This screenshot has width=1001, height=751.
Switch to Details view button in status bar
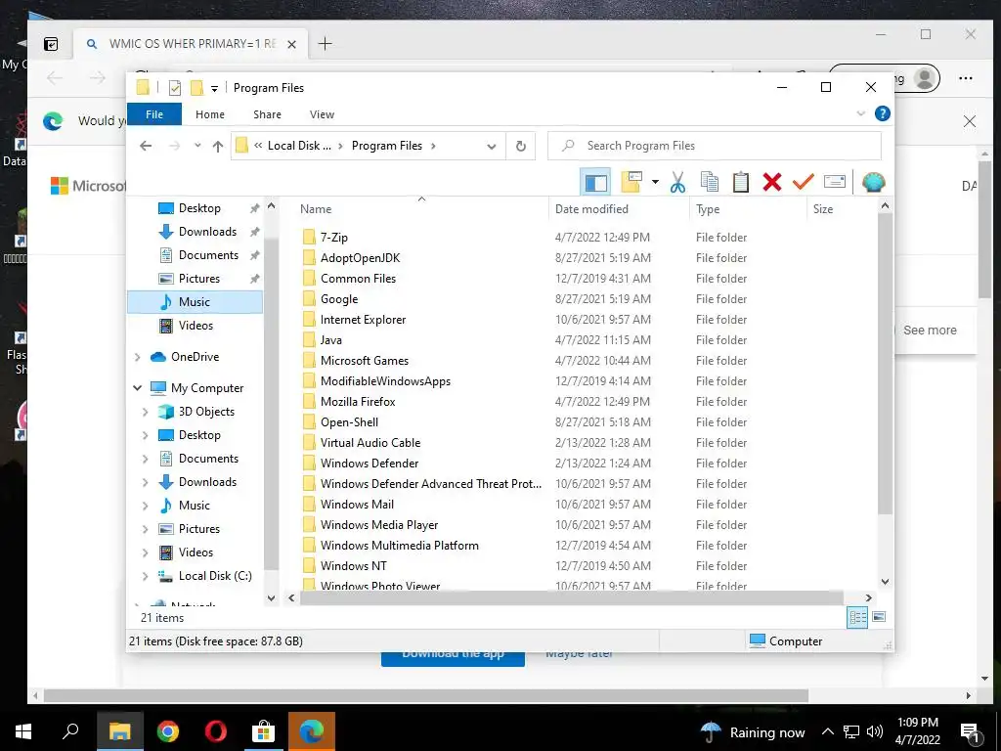(x=857, y=618)
